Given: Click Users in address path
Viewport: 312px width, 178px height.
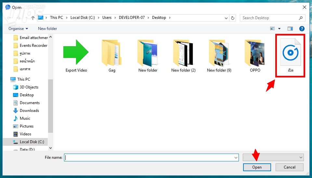Looking at the screenshot, I should (x=107, y=18).
